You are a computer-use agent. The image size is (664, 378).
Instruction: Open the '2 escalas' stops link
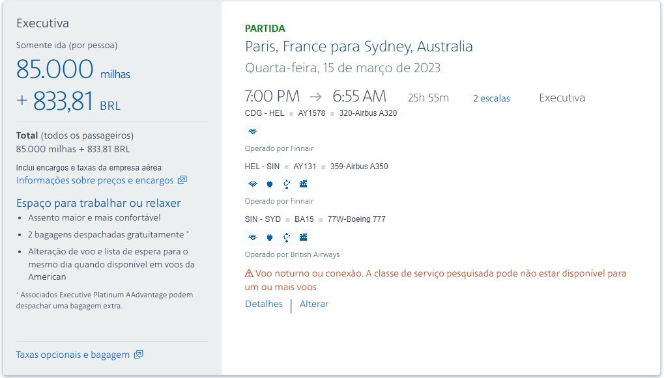coord(491,98)
